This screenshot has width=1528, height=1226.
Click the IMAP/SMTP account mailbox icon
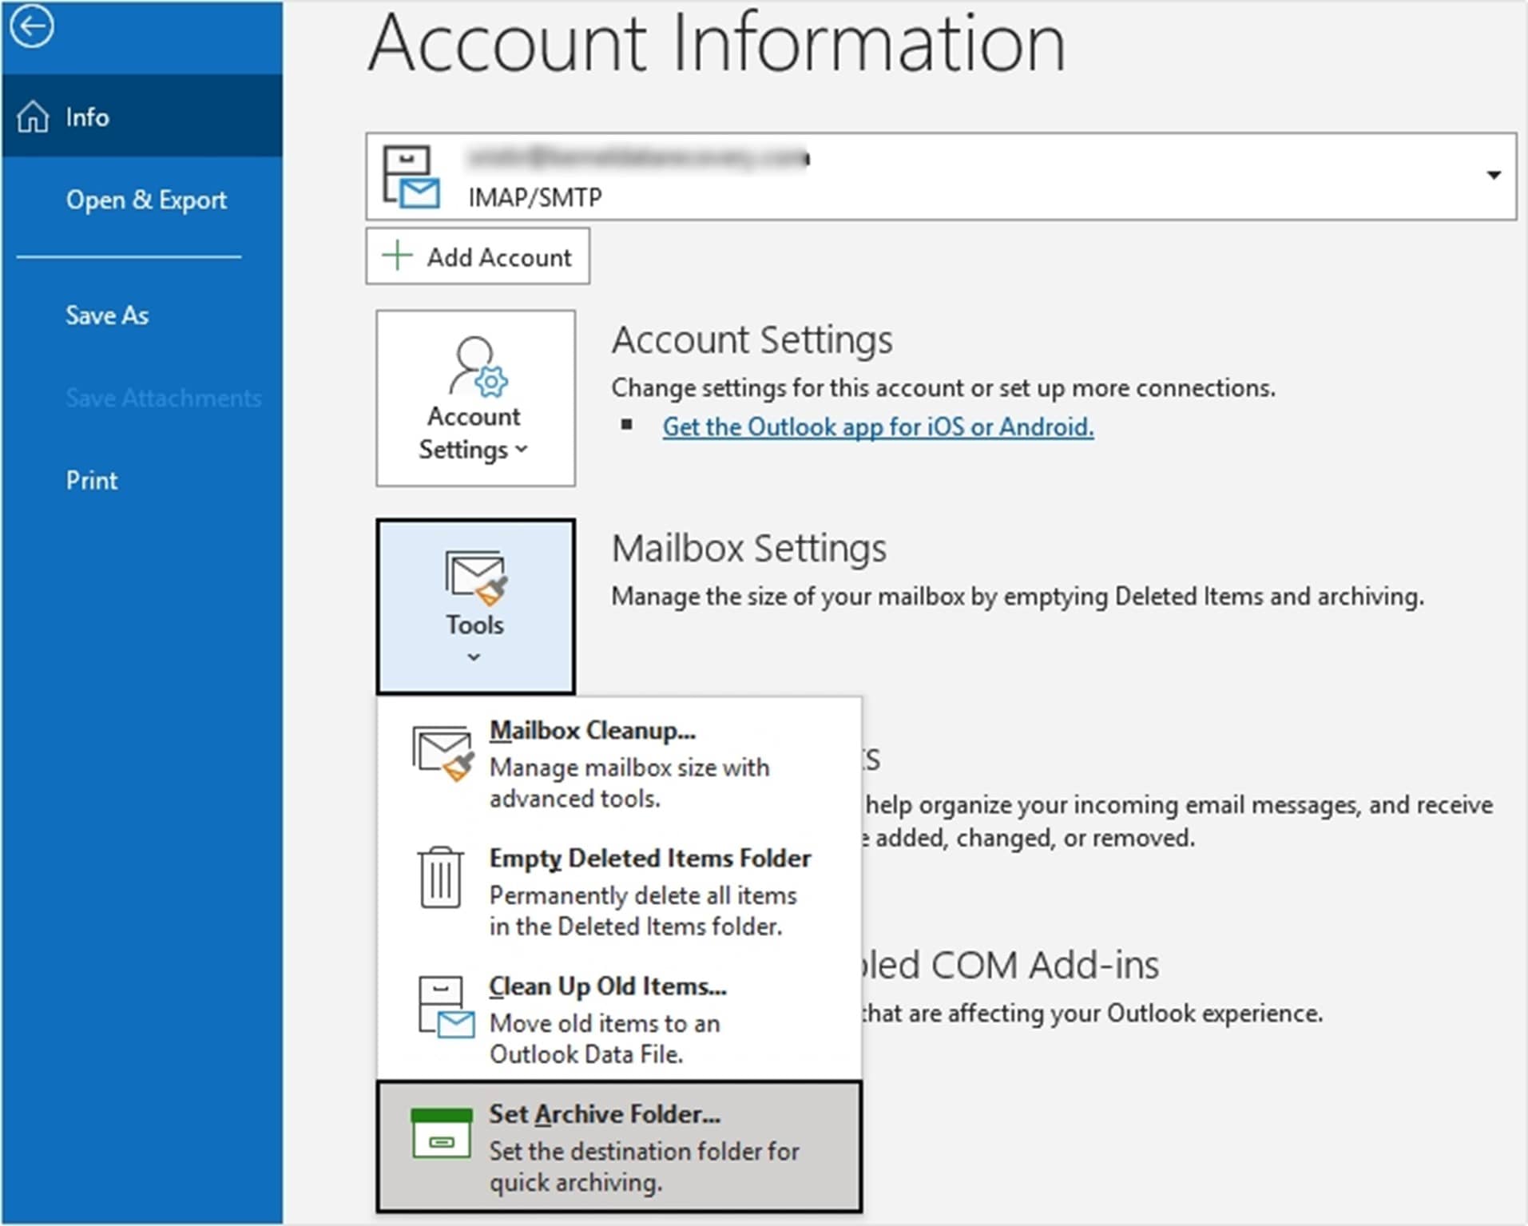tap(411, 176)
